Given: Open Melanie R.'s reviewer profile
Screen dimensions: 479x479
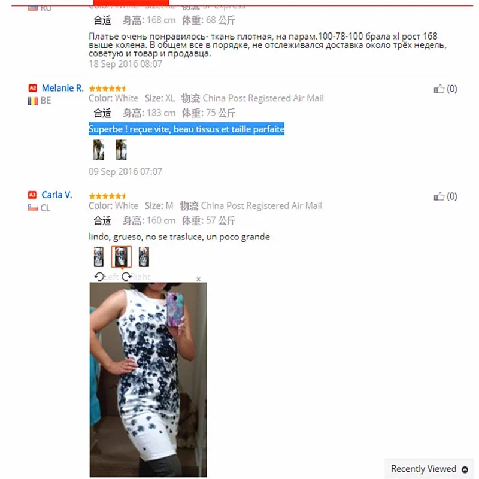Looking at the screenshot, I should (x=63, y=88).
